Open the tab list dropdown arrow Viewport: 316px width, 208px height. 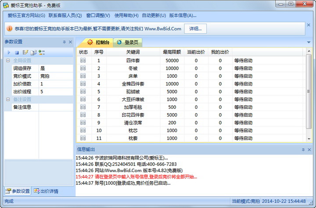[x=309, y=42]
